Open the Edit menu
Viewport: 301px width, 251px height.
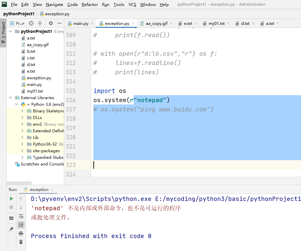point(25,4)
